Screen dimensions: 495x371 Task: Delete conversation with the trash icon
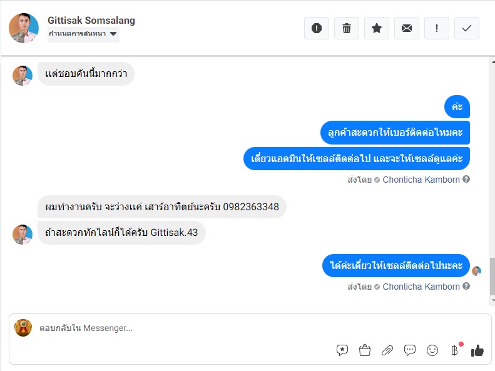coord(347,28)
